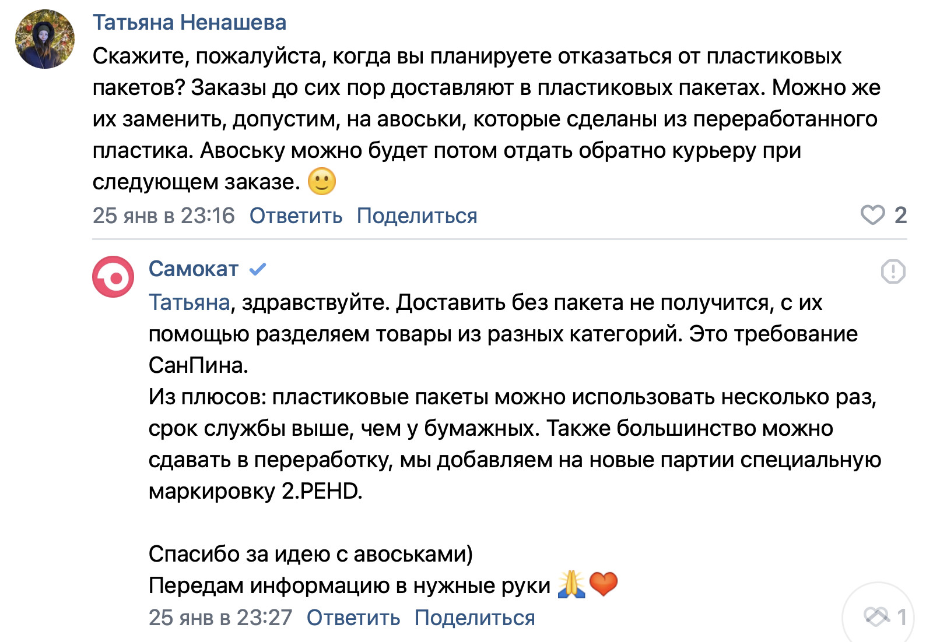Follow the Татьяна mention in Самокат's reply
The image size is (940, 642).
click(189, 302)
